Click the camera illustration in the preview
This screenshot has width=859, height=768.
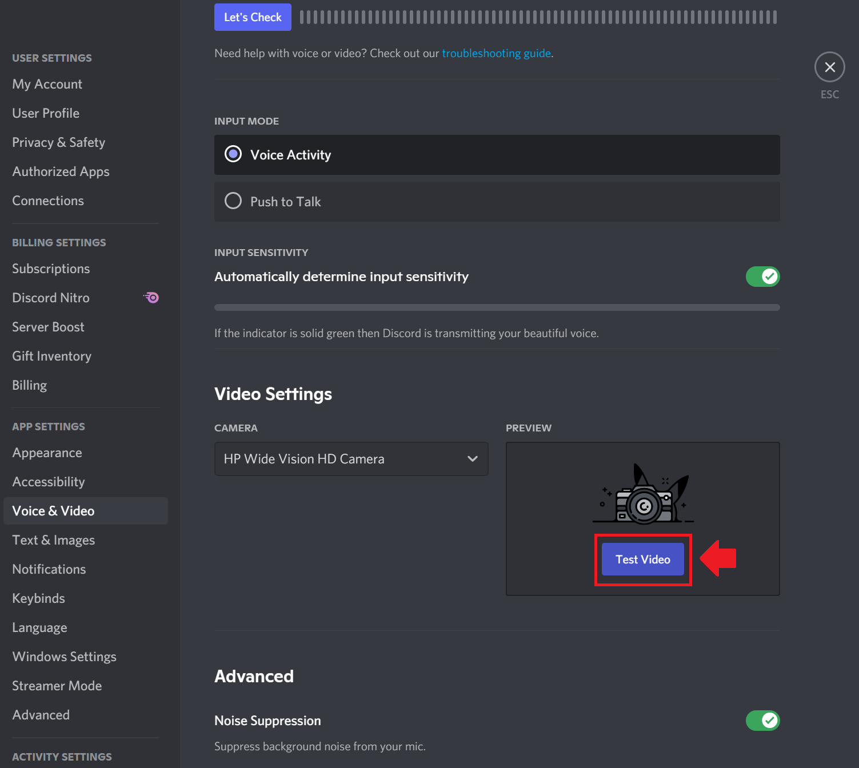coord(643,495)
